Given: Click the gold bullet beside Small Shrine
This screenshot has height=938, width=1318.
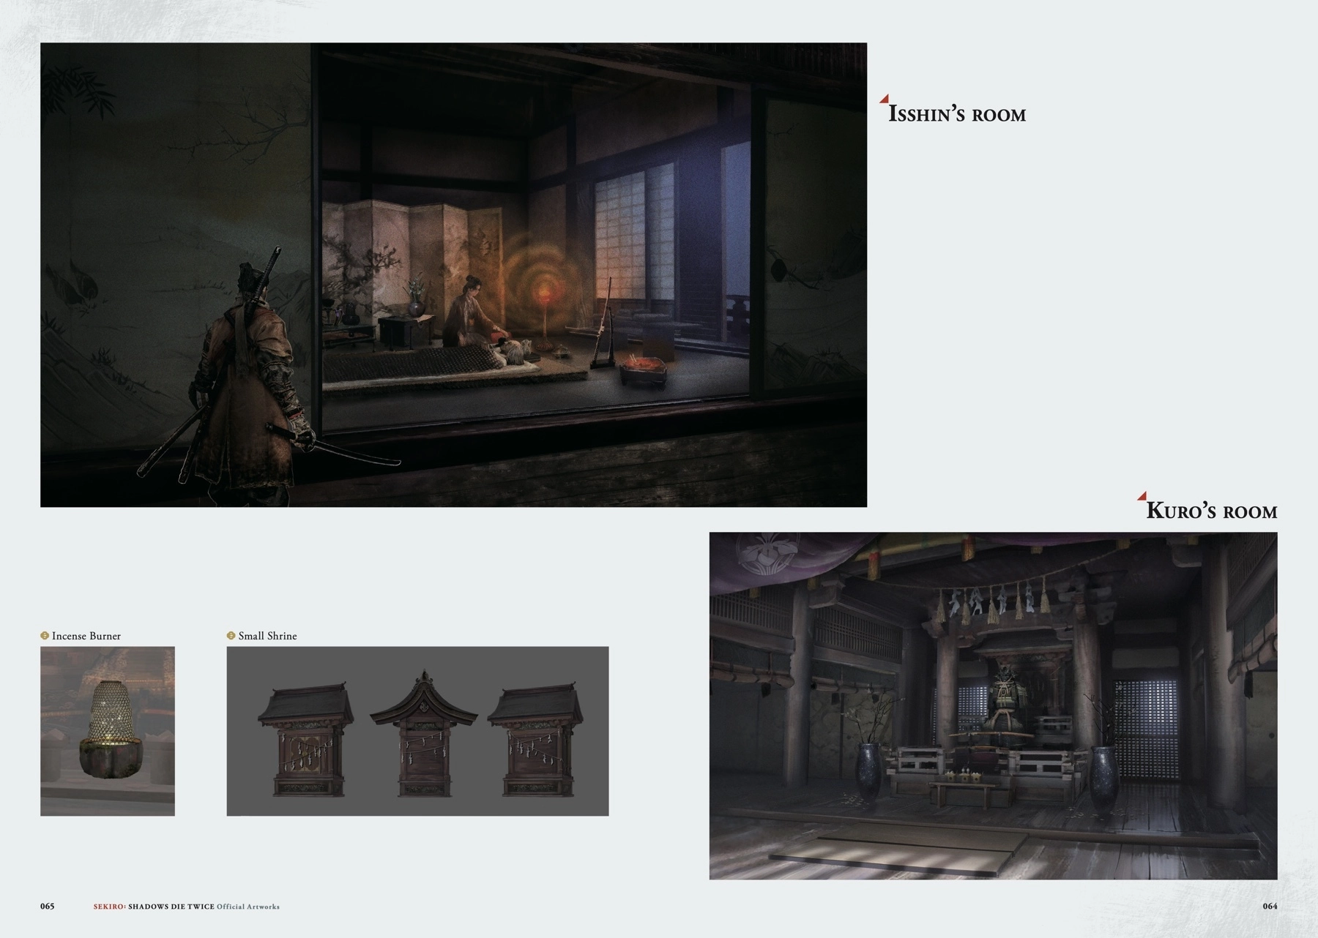Looking at the screenshot, I should click(231, 636).
